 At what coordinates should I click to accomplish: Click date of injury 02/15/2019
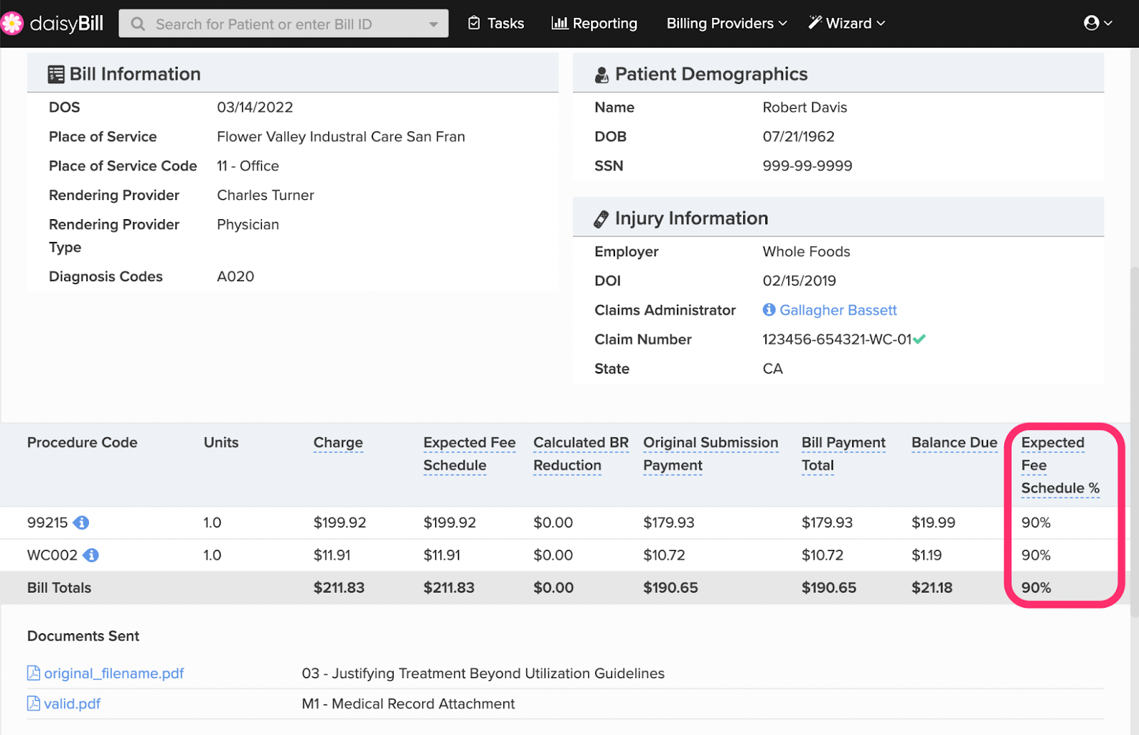(x=799, y=281)
